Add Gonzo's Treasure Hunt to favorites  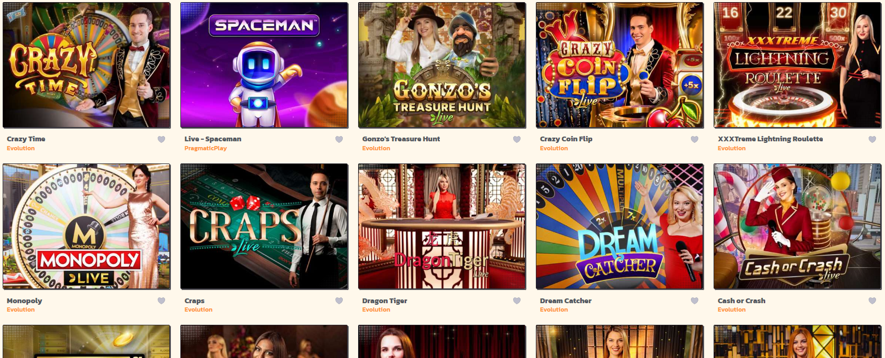517,139
